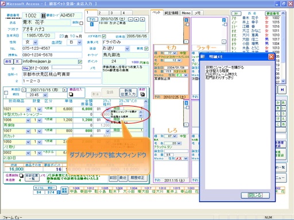
Task: Click the blue question mark icon at bottom
Action: pos(59,192)
